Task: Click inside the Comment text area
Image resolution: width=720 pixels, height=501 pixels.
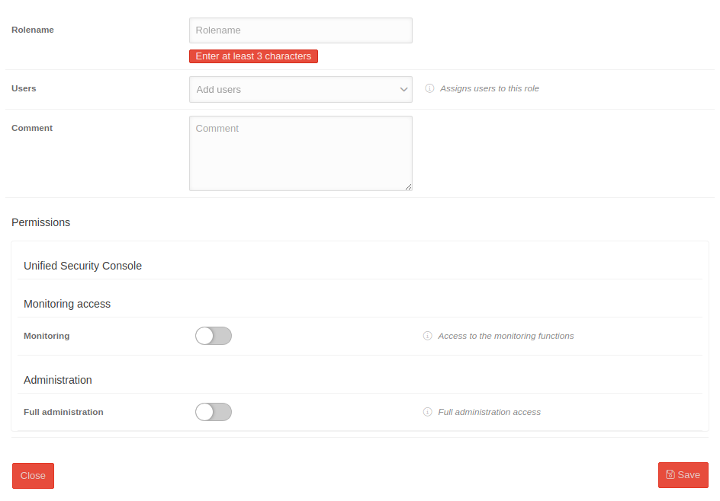Action: coord(301,152)
